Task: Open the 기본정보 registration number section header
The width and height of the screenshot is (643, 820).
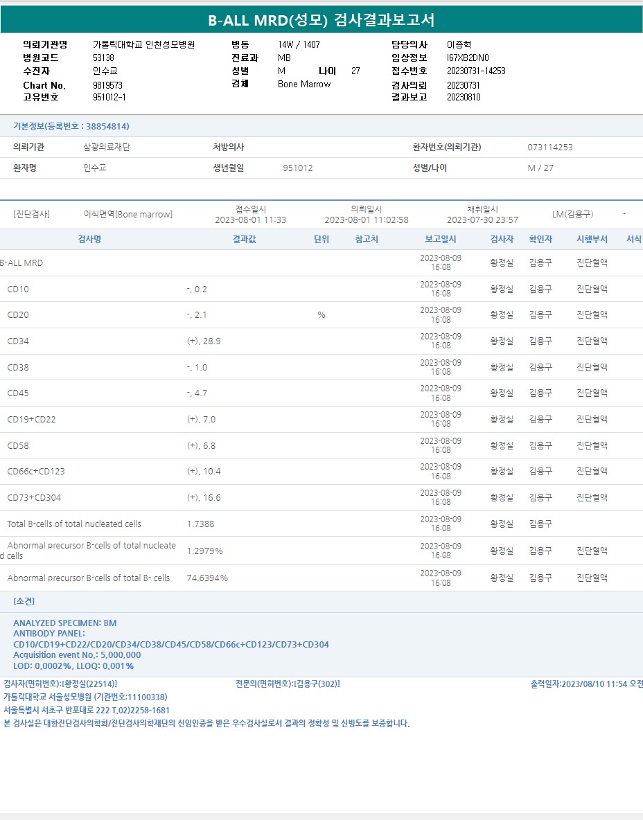Action: pyautogui.click(x=71, y=126)
